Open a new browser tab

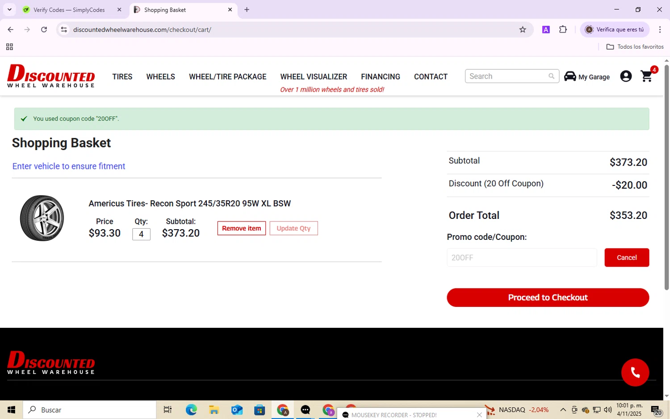[247, 9]
